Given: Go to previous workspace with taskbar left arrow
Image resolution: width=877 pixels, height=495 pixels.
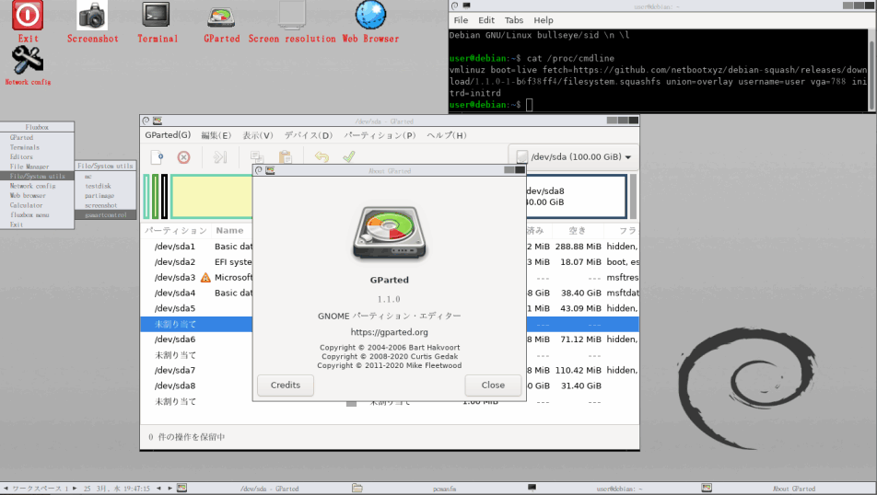Looking at the screenshot, I should [x=6, y=489].
